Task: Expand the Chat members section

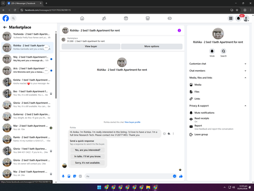Action: tap(217, 71)
